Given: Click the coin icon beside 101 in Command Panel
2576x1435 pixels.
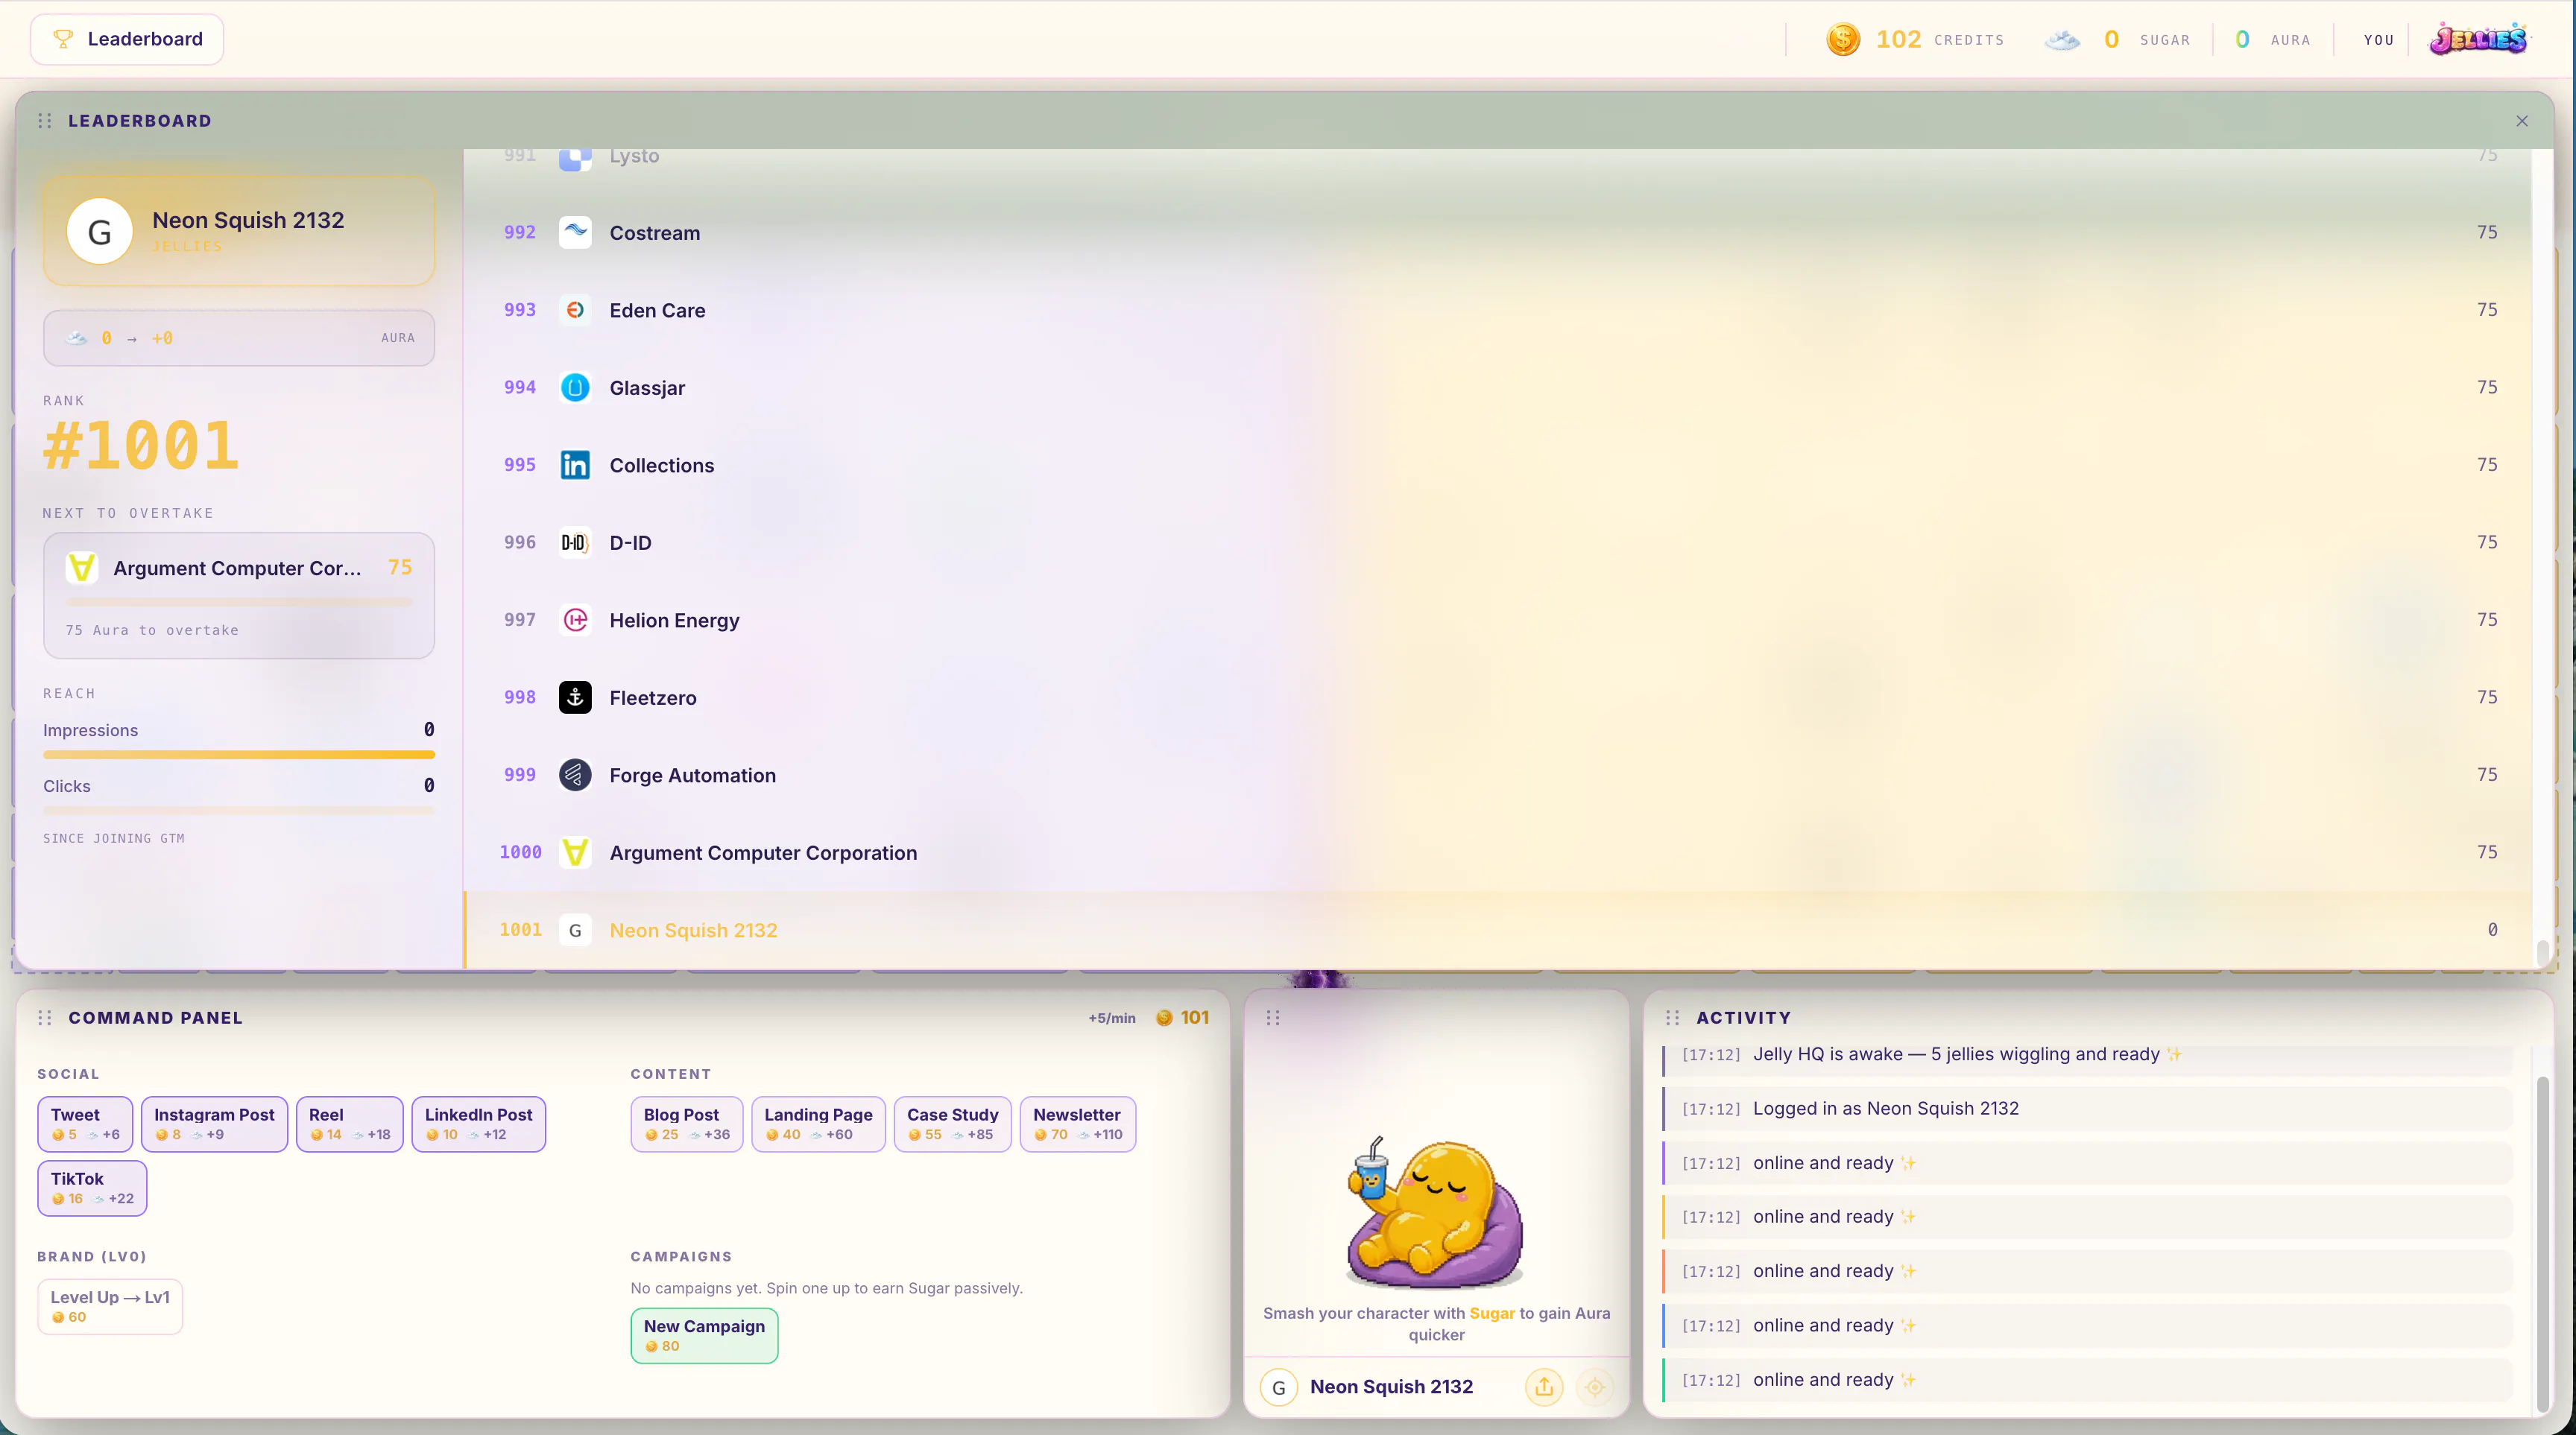Looking at the screenshot, I should [1164, 1017].
